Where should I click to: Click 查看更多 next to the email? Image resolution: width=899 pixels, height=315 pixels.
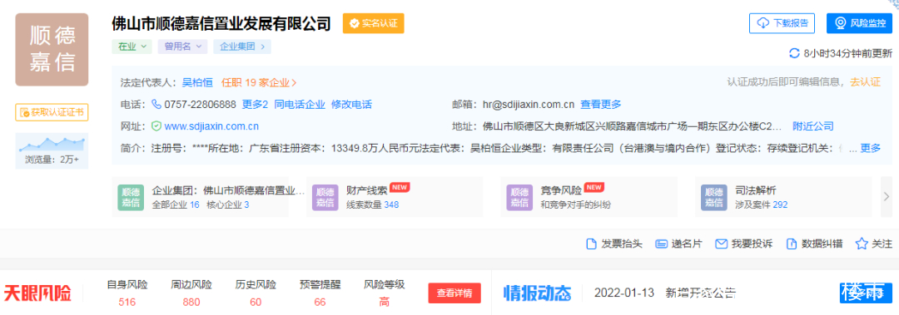(x=601, y=104)
